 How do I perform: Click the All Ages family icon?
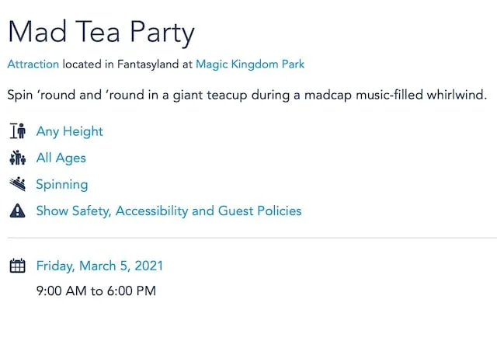coord(17,158)
